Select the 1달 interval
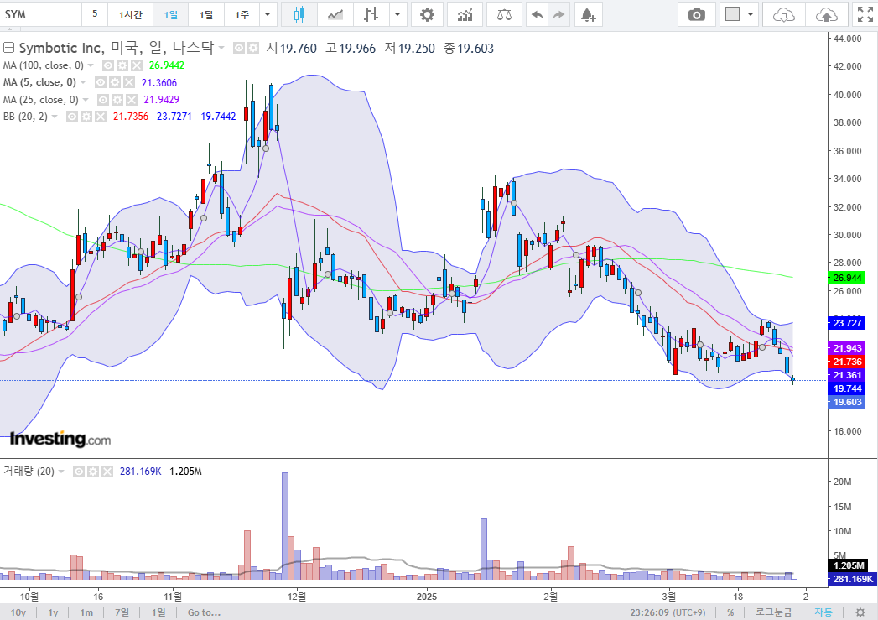This screenshot has width=878, height=620. tap(206, 14)
